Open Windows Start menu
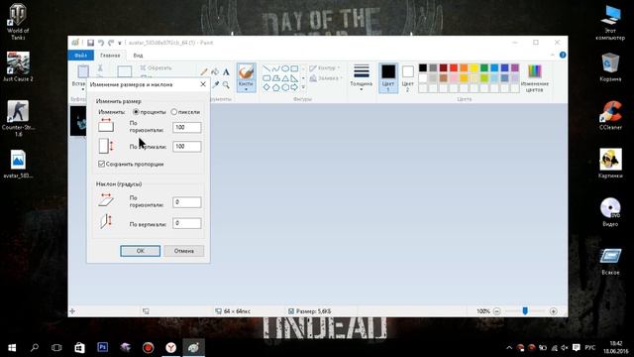 click(x=12, y=348)
